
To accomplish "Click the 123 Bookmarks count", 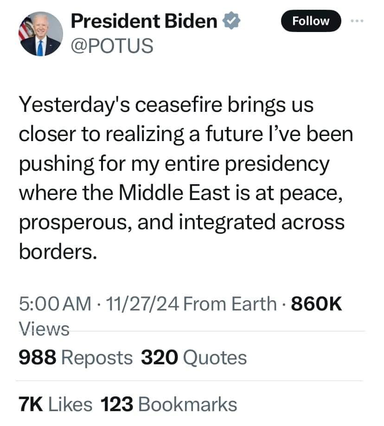I will [169, 404].
